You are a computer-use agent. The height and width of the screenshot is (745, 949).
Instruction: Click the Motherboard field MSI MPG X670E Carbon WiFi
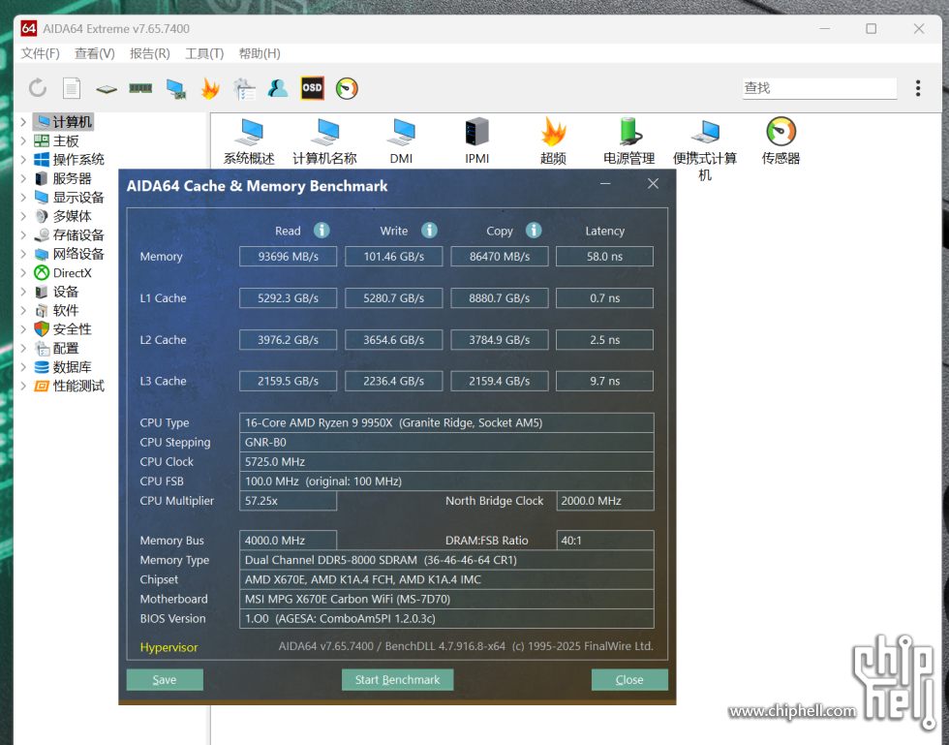[x=446, y=599]
